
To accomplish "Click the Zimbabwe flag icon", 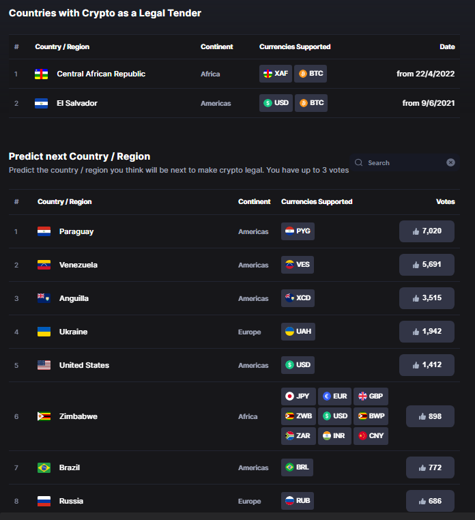I will pos(44,416).
